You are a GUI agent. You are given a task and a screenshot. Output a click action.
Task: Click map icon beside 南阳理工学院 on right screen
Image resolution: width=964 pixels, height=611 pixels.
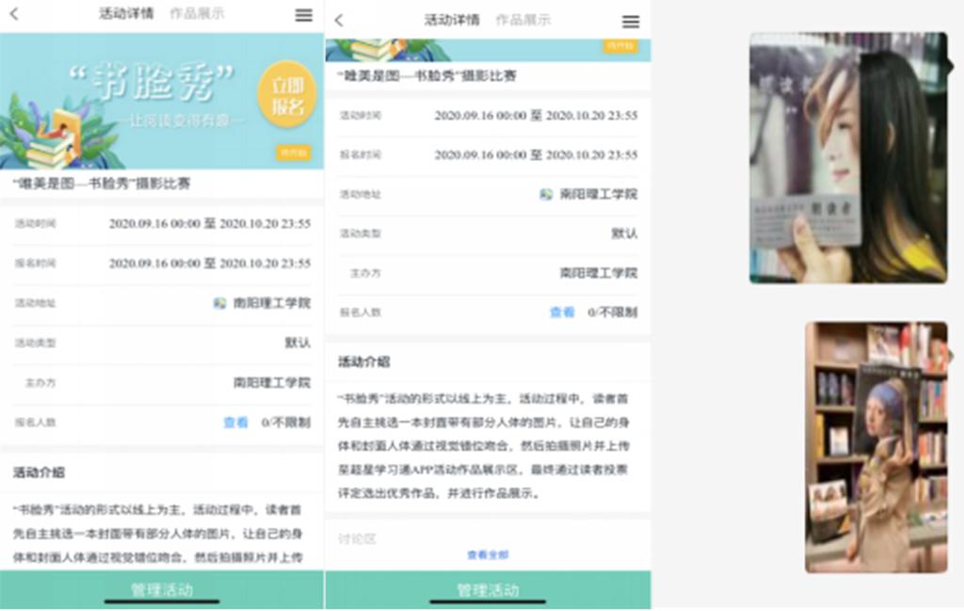[546, 194]
